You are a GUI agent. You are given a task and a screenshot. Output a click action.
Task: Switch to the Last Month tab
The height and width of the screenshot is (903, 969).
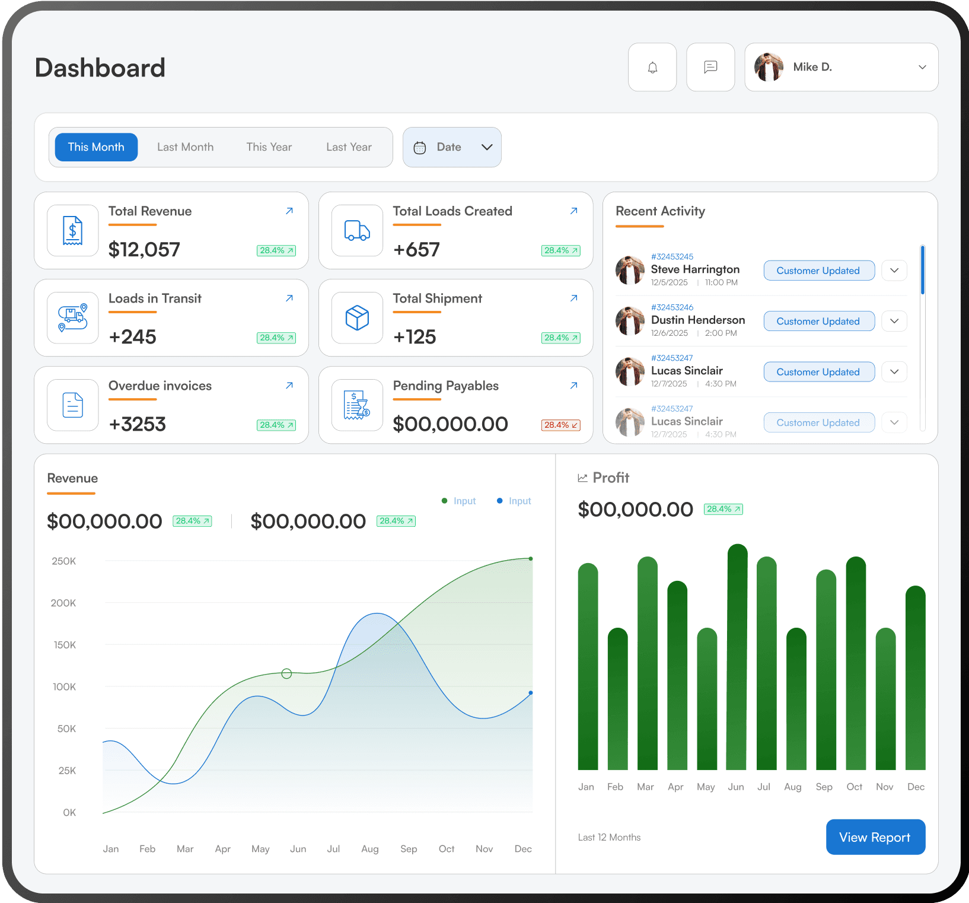click(x=185, y=147)
